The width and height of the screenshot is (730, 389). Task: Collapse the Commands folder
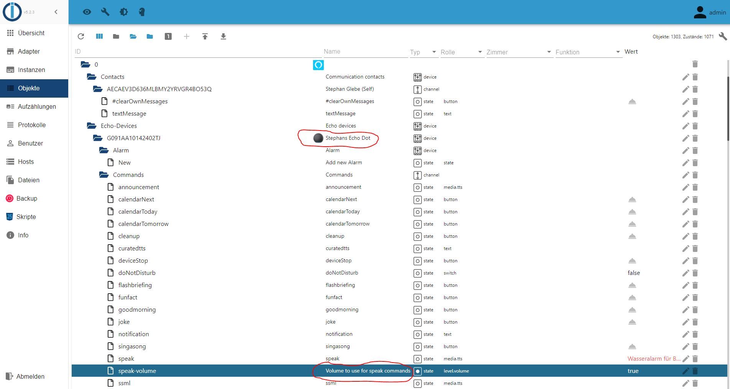coord(104,175)
